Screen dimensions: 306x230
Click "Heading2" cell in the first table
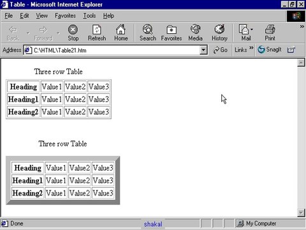[24, 112]
